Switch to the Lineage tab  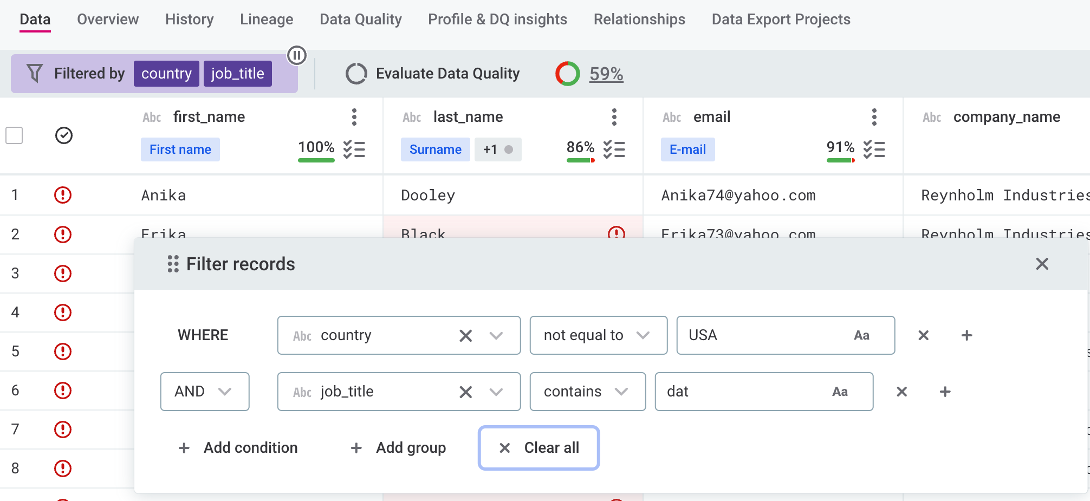[x=267, y=19]
